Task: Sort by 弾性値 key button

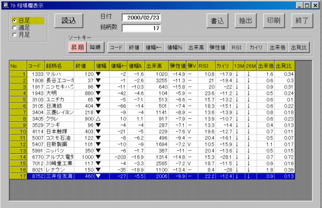Action: [217, 48]
